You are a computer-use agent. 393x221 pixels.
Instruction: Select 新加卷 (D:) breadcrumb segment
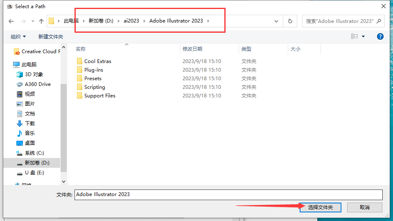tap(101, 21)
